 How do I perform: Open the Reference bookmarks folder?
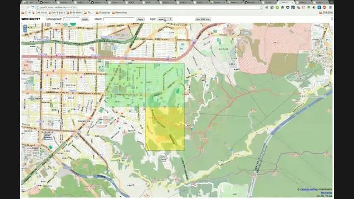tap(74, 13)
